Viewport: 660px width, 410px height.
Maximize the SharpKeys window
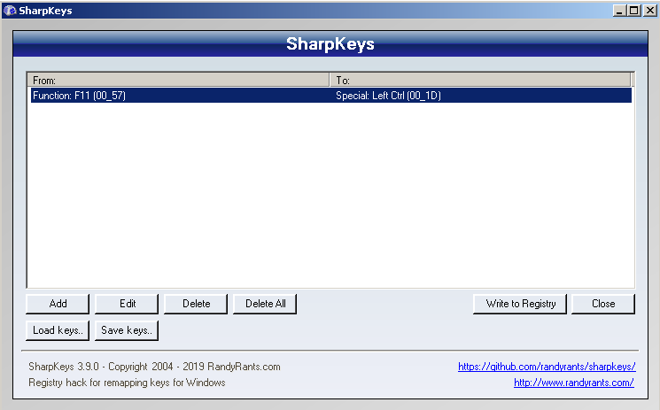coord(634,11)
